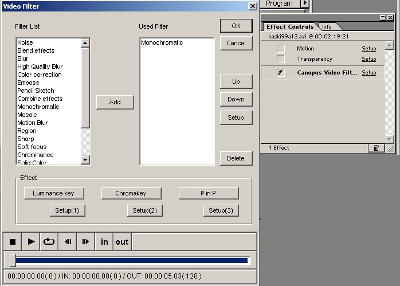The height and width of the screenshot is (286, 400).
Task: Play the video filter preview
Action: point(31,242)
